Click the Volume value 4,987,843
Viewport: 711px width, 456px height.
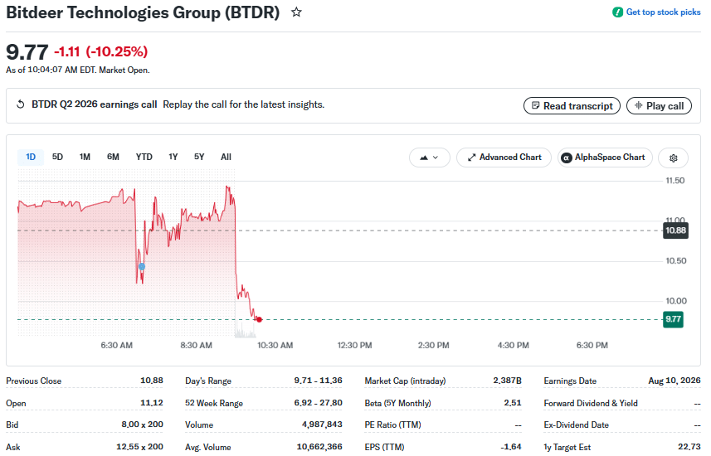[x=322, y=424]
